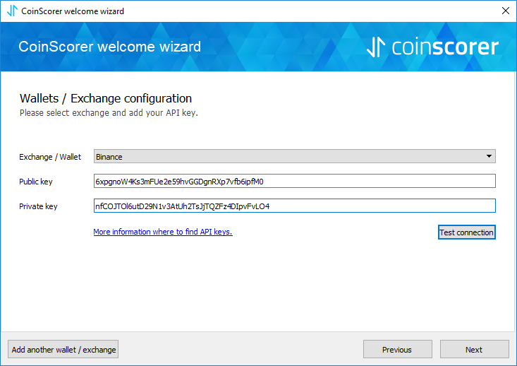The height and width of the screenshot is (366, 517).
Task: Open the link about finding API keys
Action: (x=163, y=232)
